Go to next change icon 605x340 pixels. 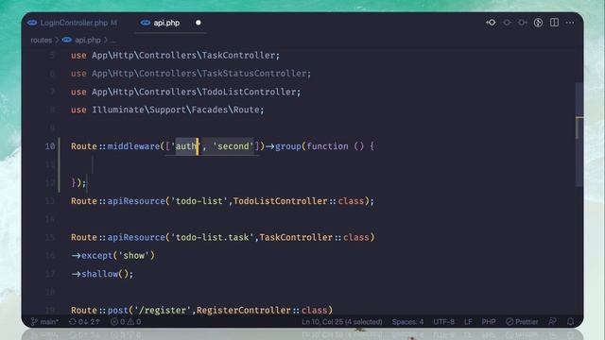pyautogui.click(x=522, y=23)
